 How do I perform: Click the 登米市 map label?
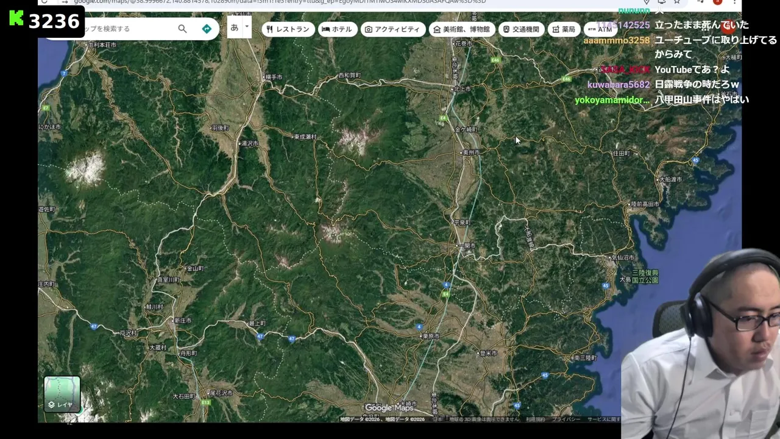488,353
